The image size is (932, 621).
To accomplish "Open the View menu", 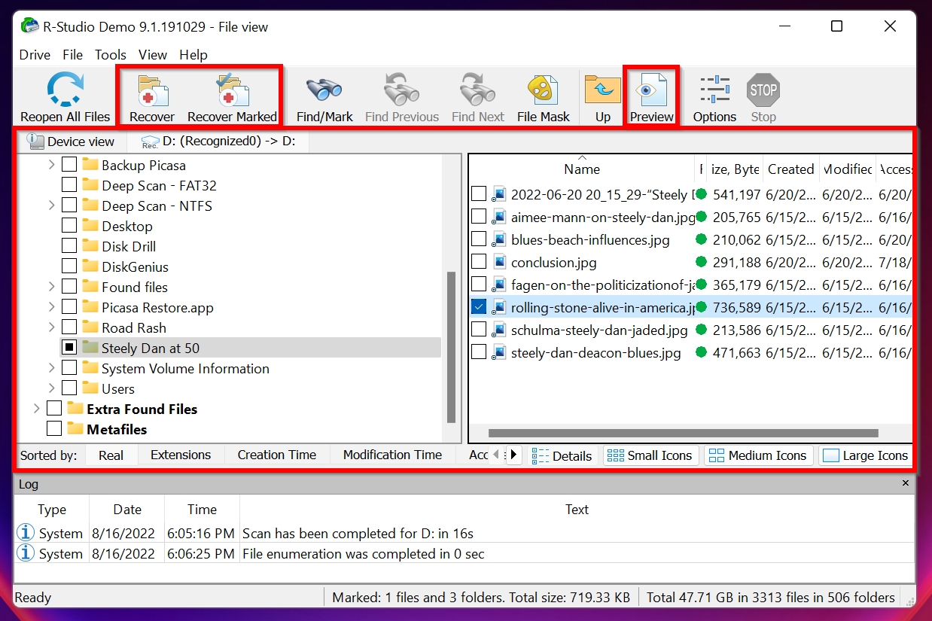I will pos(153,55).
